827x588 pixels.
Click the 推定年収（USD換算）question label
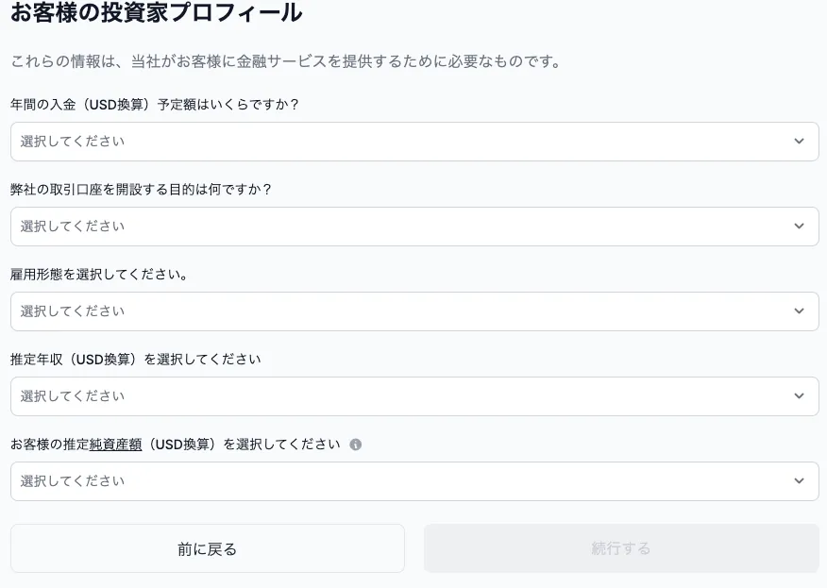(x=137, y=360)
